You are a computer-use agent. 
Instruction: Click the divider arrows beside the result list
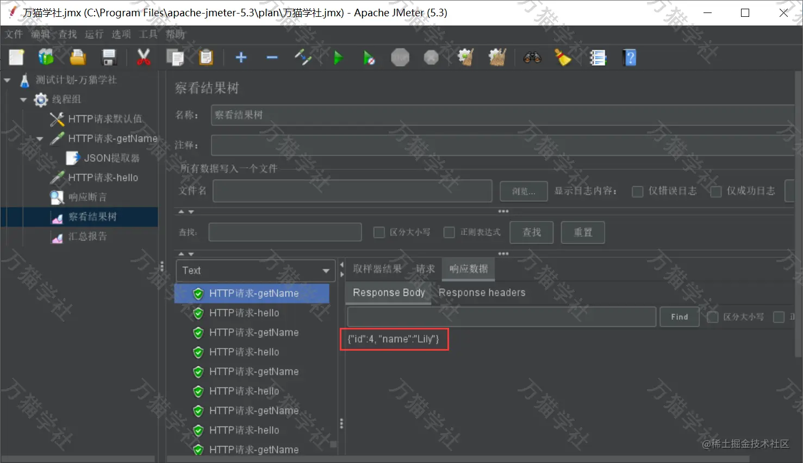click(341, 269)
